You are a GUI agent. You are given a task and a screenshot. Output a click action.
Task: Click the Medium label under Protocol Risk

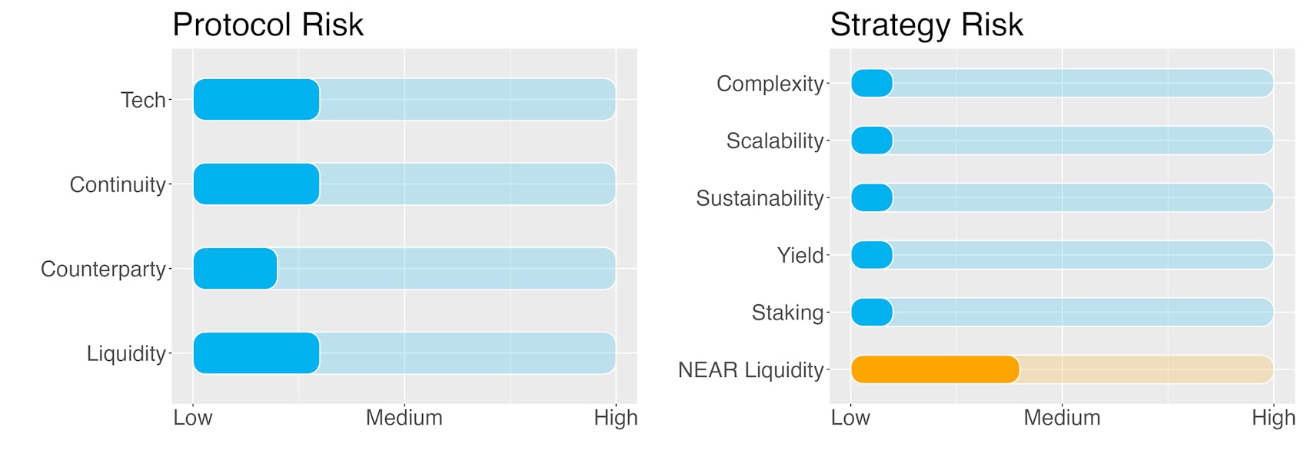[x=404, y=418]
